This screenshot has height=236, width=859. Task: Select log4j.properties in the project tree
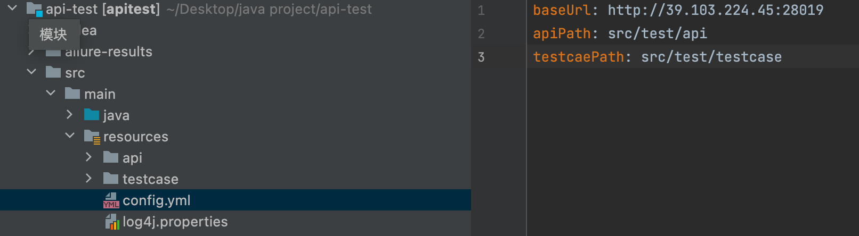(175, 222)
